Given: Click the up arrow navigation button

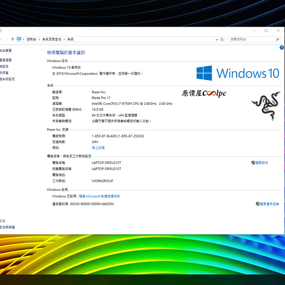Looking at the screenshot, I should (x=12, y=39).
